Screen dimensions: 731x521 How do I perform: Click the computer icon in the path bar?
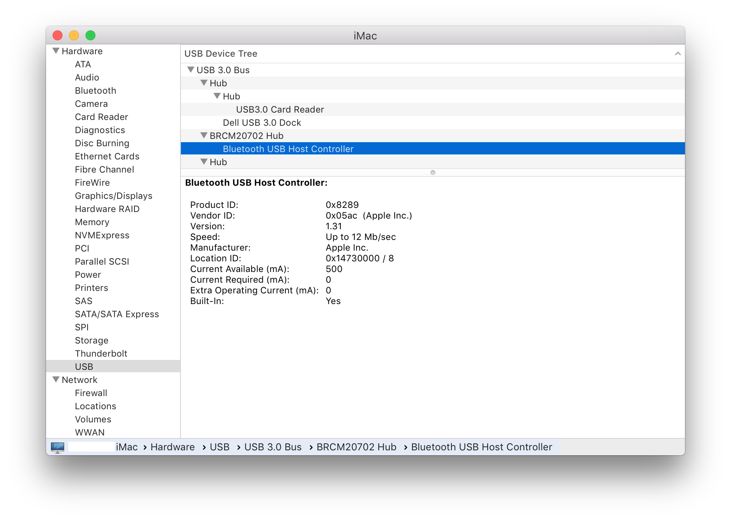(58, 447)
